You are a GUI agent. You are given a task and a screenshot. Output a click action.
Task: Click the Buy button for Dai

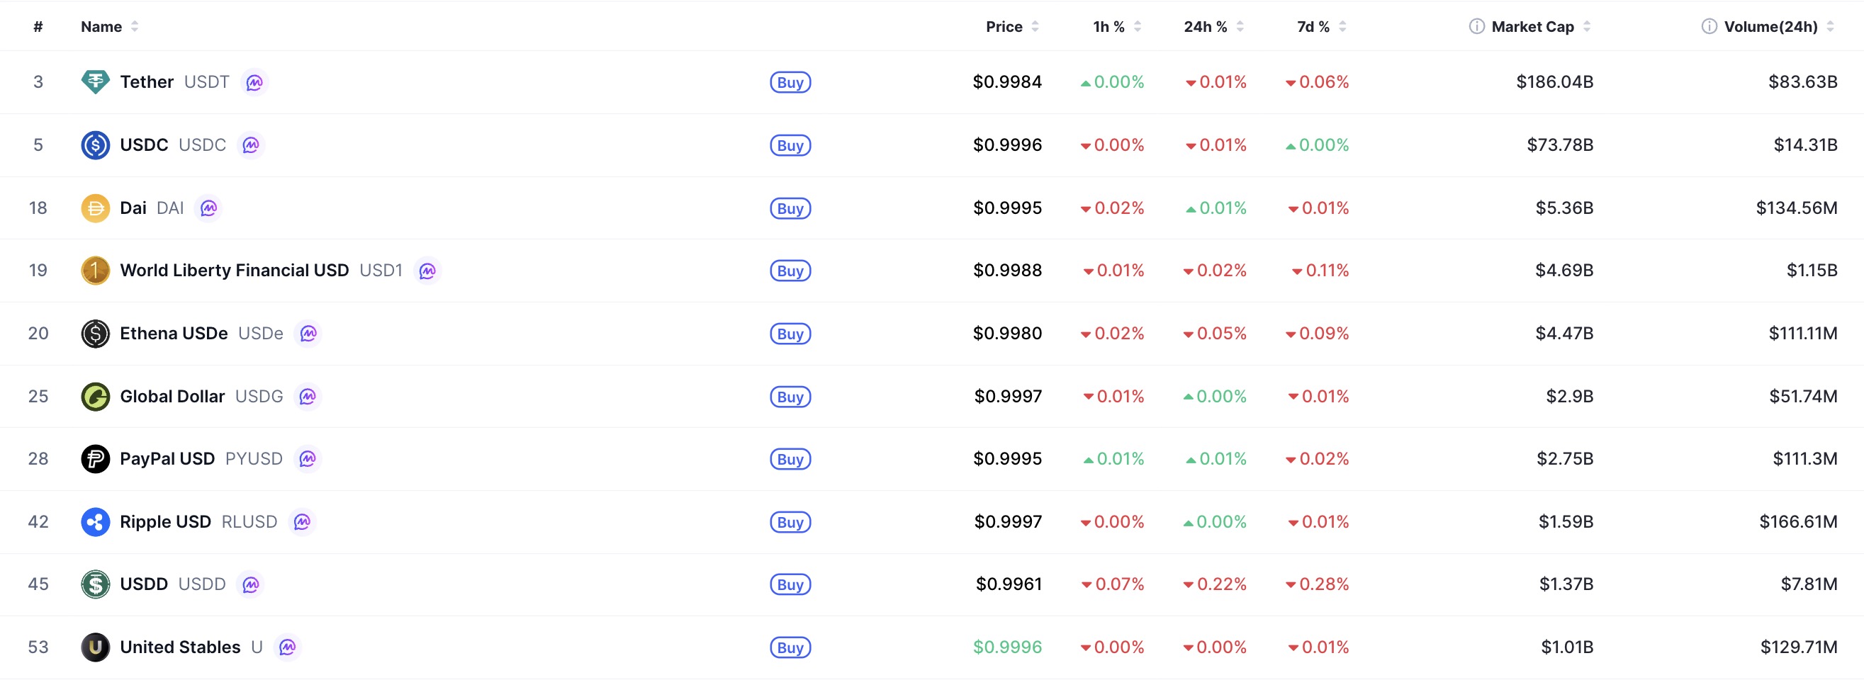[x=790, y=208]
